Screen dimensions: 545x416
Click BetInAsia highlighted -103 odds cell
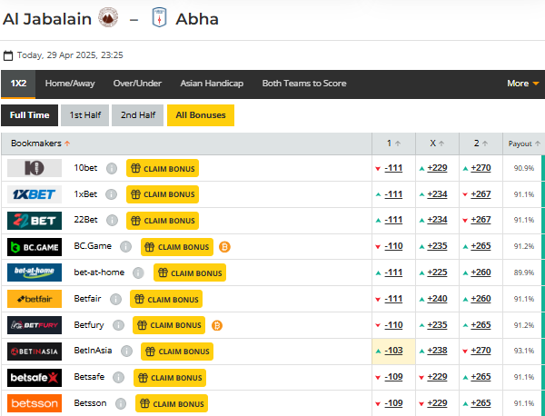(x=393, y=352)
